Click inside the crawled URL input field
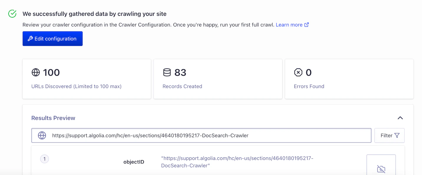The height and width of the screenshot is (175, 422). pos(177,135)
